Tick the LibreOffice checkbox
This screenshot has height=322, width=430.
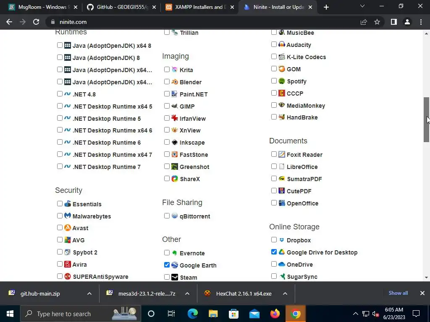pyautogui.click(x=274, y=166)
